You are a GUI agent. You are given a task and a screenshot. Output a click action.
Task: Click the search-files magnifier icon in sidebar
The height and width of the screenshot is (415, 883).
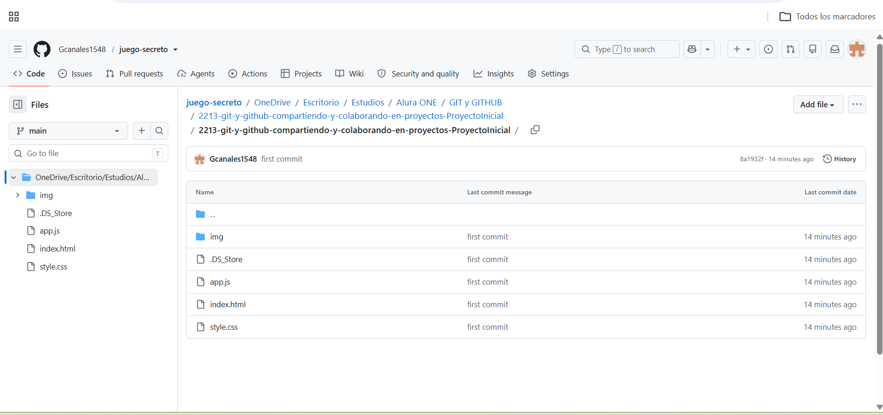[x=160, y=131]
